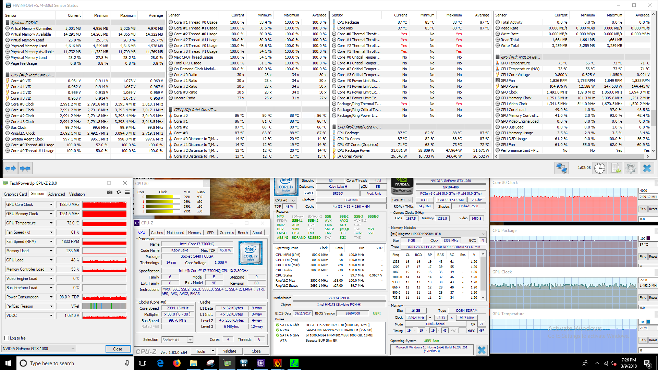Click the GPU-Z refresh icon

pyautogui.click(x=119, y=193)
